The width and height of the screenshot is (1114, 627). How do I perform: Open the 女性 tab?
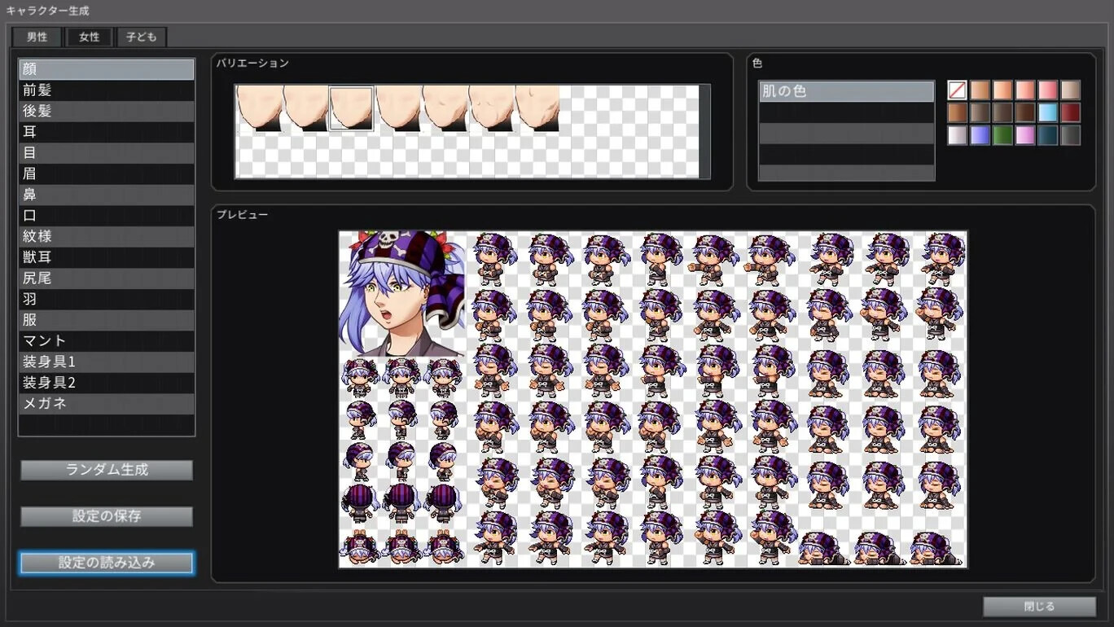coord(90,37)
